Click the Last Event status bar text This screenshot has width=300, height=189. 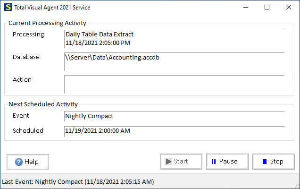[x=78, y=181]
